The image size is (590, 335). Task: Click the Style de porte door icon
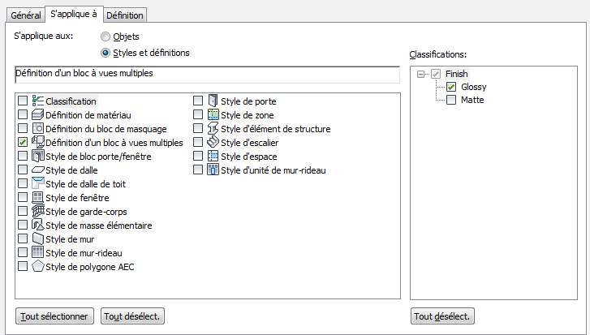pyautogui.click(x=213, y=101)
